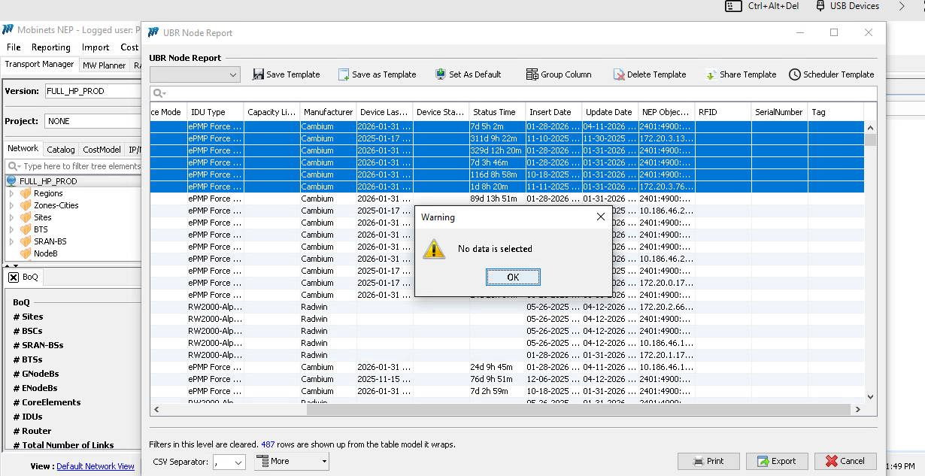Click the Delete Template icon

[x=619, y=74]
